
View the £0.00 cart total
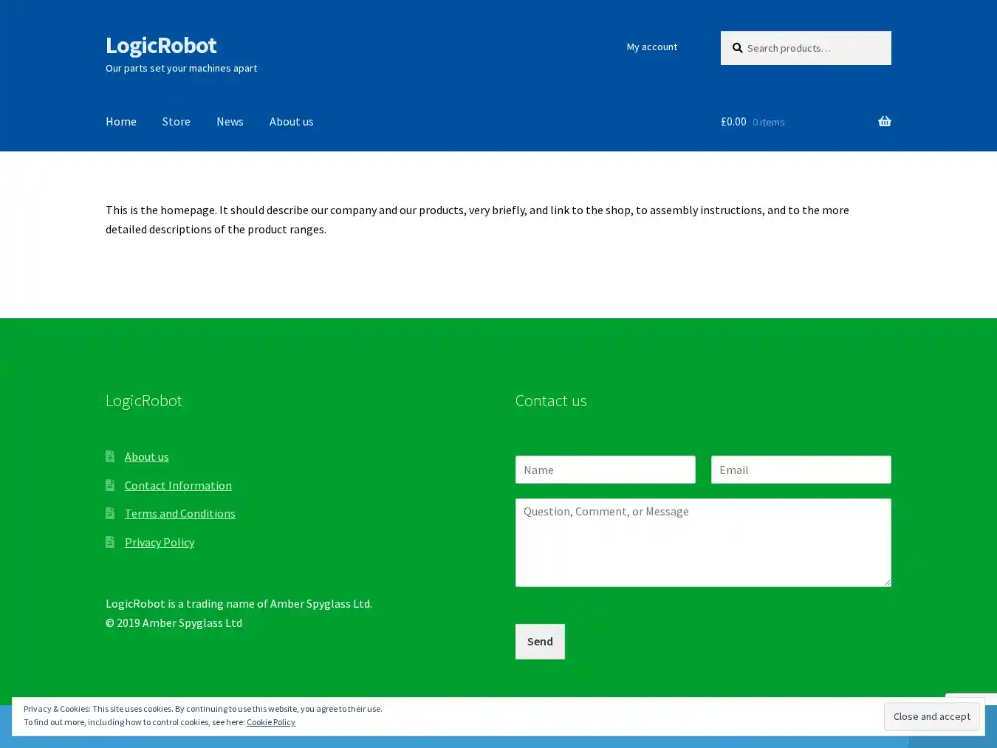pyautogui.click(x=733, y=121)
